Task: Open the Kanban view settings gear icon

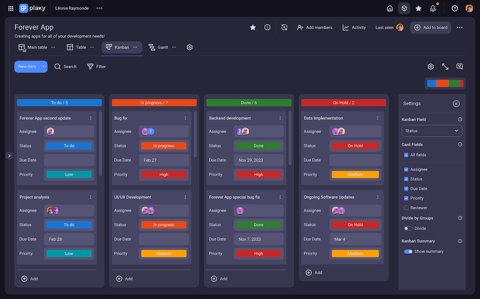Action: [x=430, y=66]
